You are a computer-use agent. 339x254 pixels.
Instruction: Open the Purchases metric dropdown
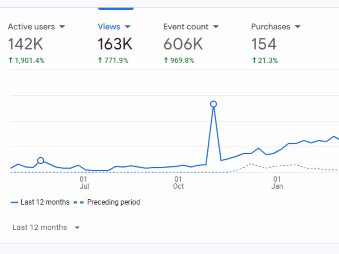click(x=297, y=26)
